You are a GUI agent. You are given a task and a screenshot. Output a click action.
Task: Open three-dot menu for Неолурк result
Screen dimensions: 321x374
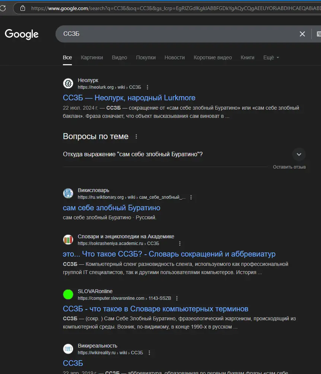(147, 87)
